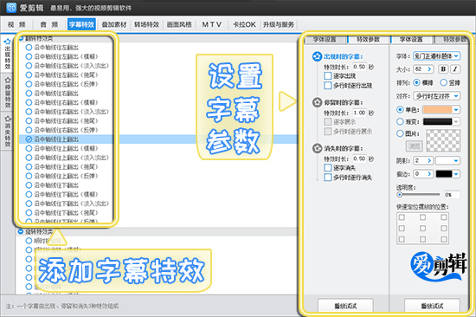Enable the 多行时逐行消失 checkbox
This screenshot has width=476, height=317.
tap(327, 178)
